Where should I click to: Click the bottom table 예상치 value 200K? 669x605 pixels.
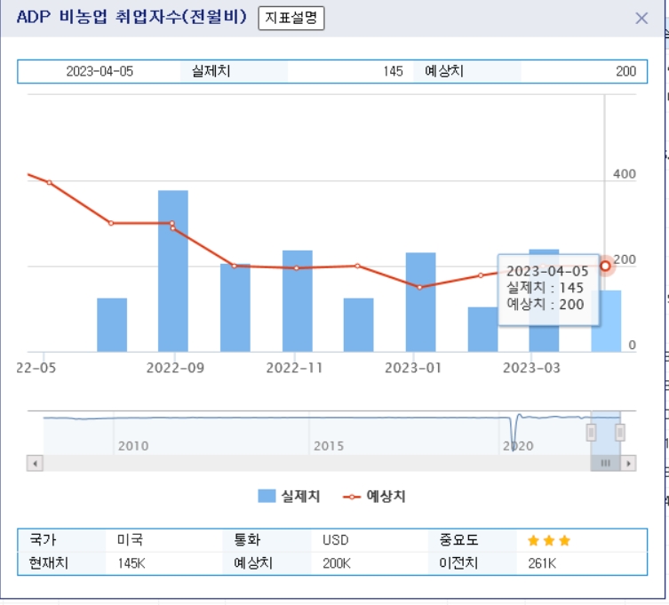coord(336,563)
